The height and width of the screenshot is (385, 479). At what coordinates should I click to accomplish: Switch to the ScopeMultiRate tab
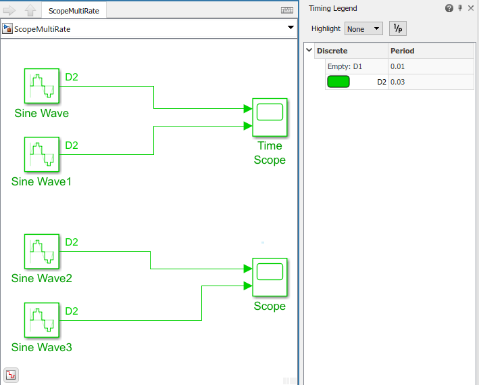coord(74,11)
